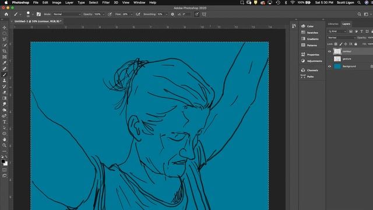Open the Filter menu
Image resolution: width=373 pixels, height=210 pixels.
pos(106,2)
